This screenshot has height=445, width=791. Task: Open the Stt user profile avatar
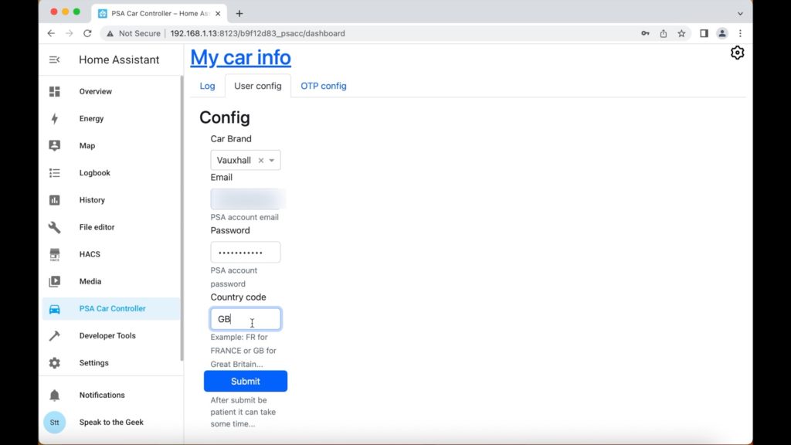click(x=55, y=423)
